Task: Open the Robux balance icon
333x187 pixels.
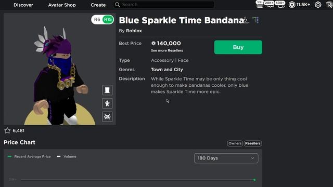Action: pos(292,5)
